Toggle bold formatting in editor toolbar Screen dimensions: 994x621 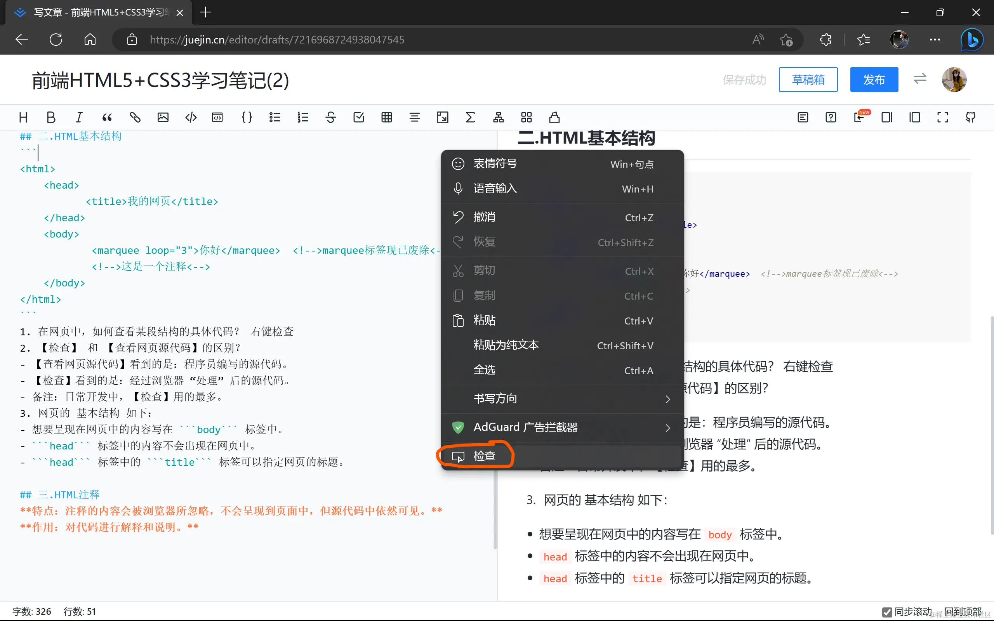(51, 118)
